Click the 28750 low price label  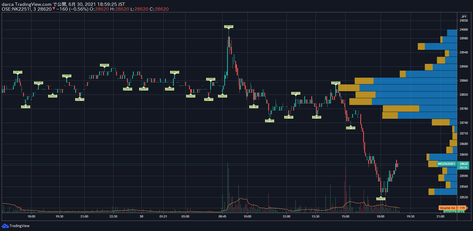click(x=270, y=121)
